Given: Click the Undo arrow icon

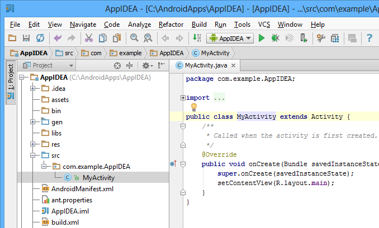Looking at the screenshot, I should tap(58, 38).
